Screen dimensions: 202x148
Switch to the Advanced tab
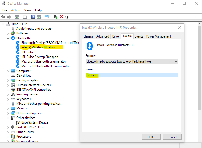click(x=103, y=36)
